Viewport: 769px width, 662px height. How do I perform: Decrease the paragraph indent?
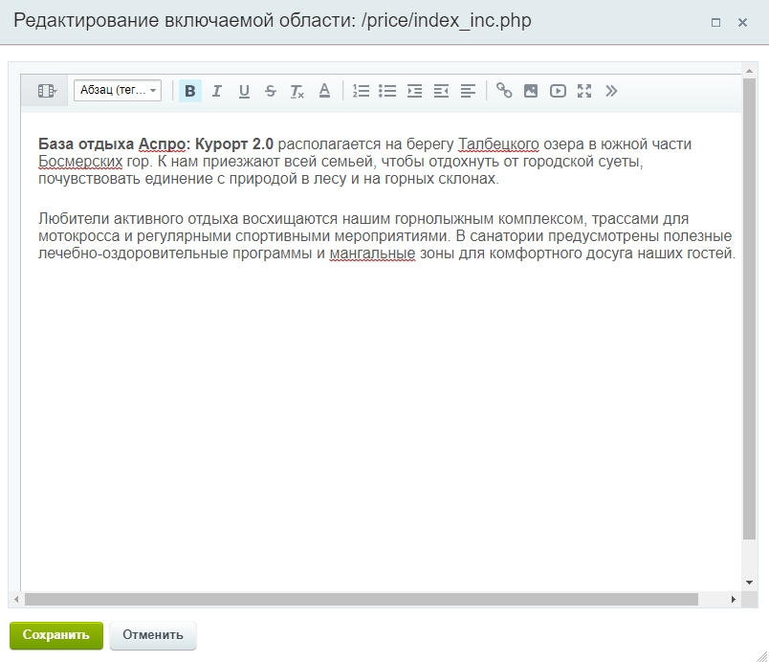(441, 91)
